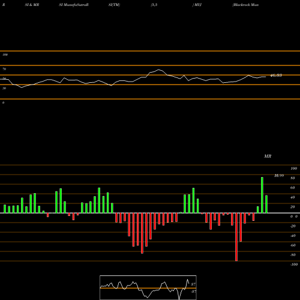This screenshot has width=300, height=300.
Task: Click the current RSI value 46.03
Action: tap(276, 76)
